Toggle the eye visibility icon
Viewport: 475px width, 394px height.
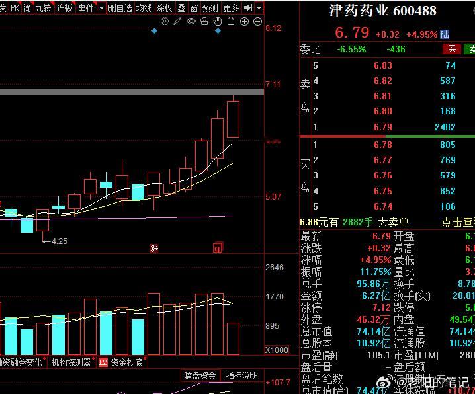pos(191,22)
